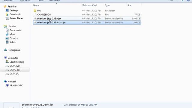Click the Videos library icon

click(7, 42)
